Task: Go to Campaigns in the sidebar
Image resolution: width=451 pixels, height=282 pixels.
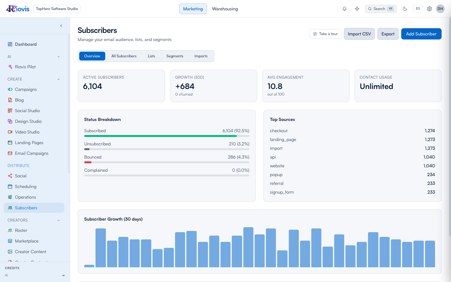Action: [34, 89]
